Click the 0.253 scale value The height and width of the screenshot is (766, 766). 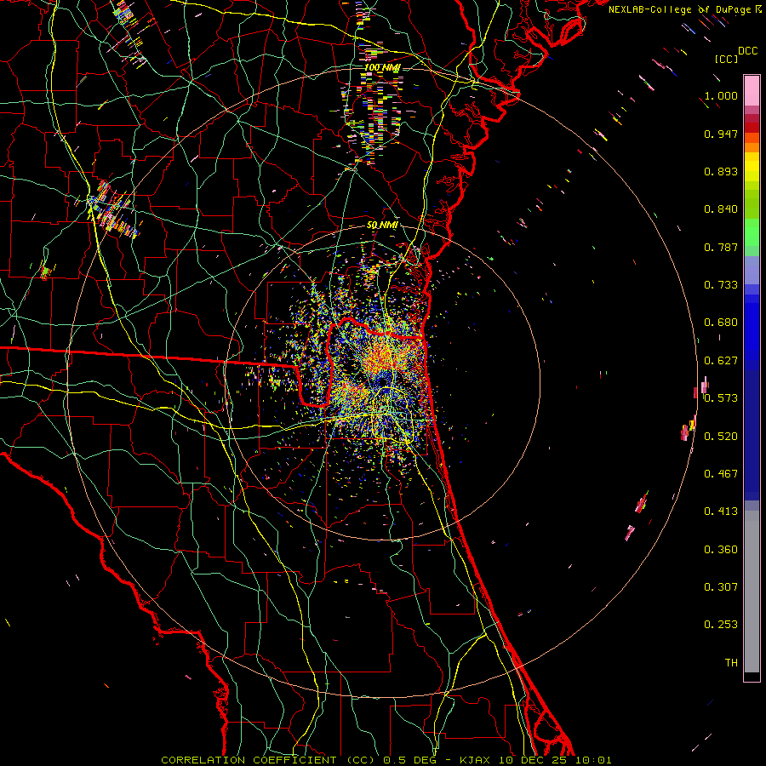tap(721, 625)
